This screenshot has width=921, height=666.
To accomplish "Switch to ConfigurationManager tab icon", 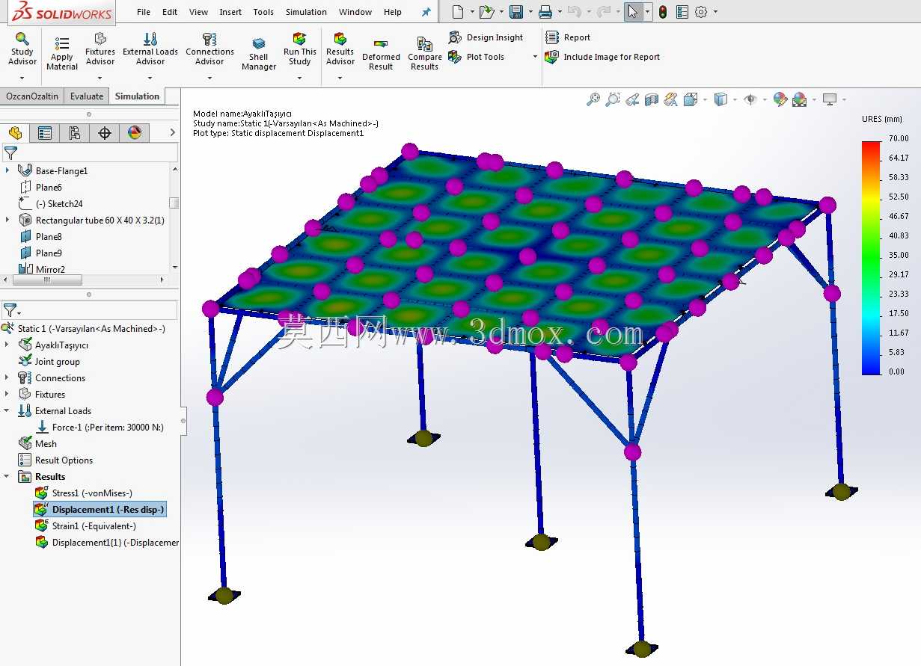I will pos(75,133).
